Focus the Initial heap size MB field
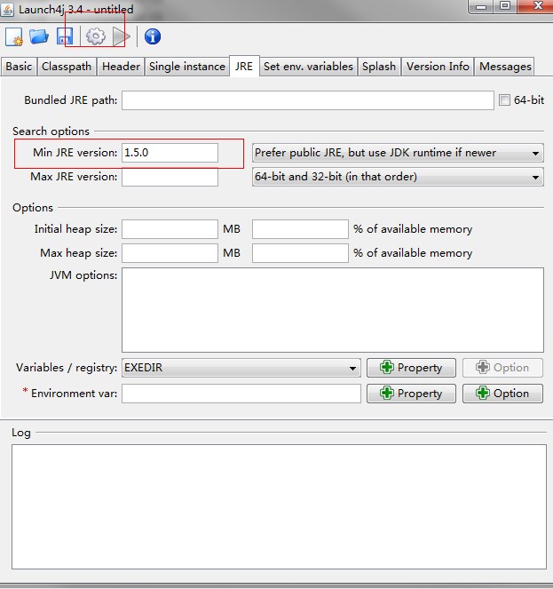The image size is (553, 589). (x=170, y=229)
